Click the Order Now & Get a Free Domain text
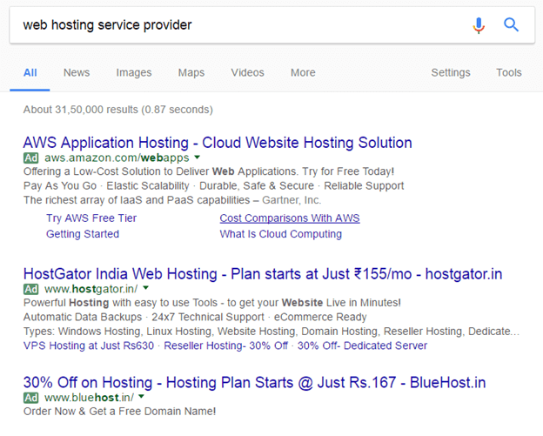 pyautogui.click(x=120, y=412)
